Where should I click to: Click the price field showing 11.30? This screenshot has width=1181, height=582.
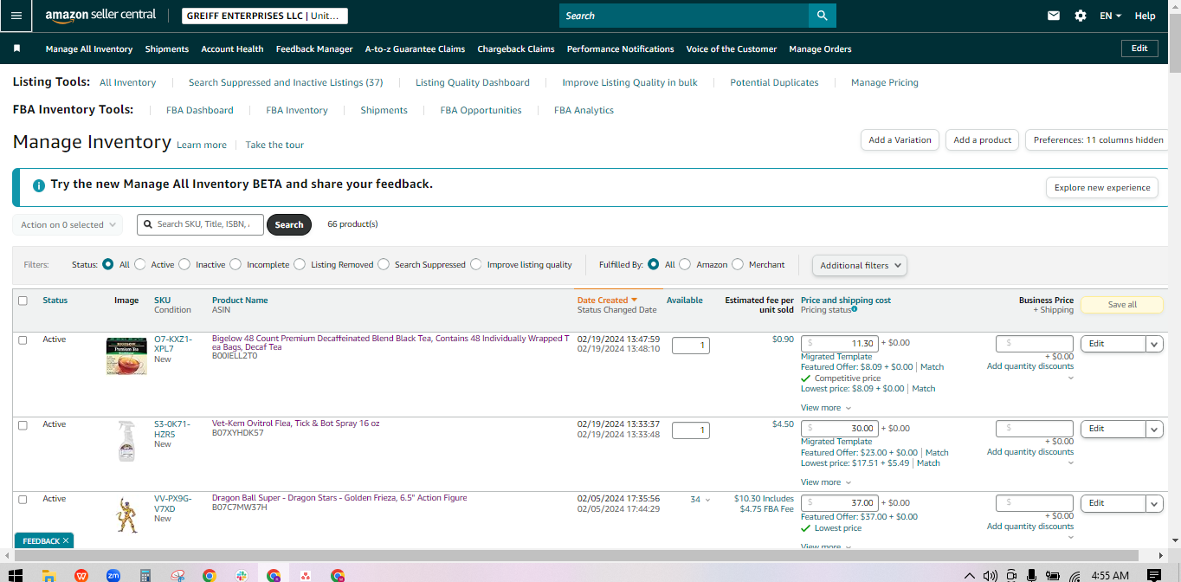pos(840,343)
